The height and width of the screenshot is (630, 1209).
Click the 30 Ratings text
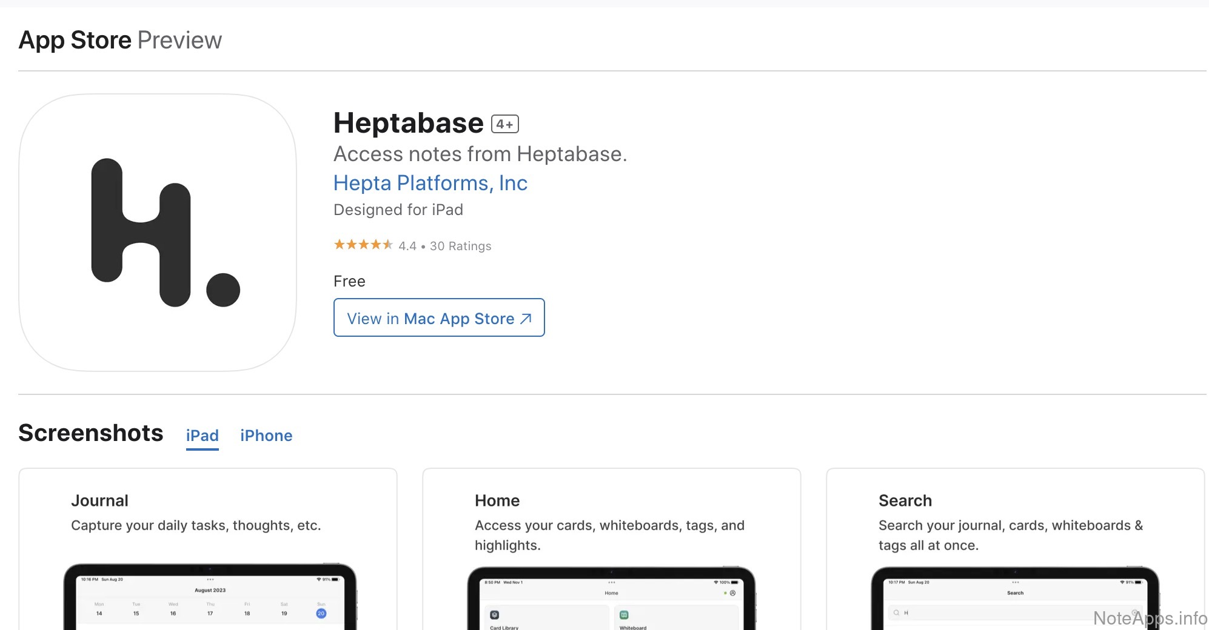click(x=460, y=246)
